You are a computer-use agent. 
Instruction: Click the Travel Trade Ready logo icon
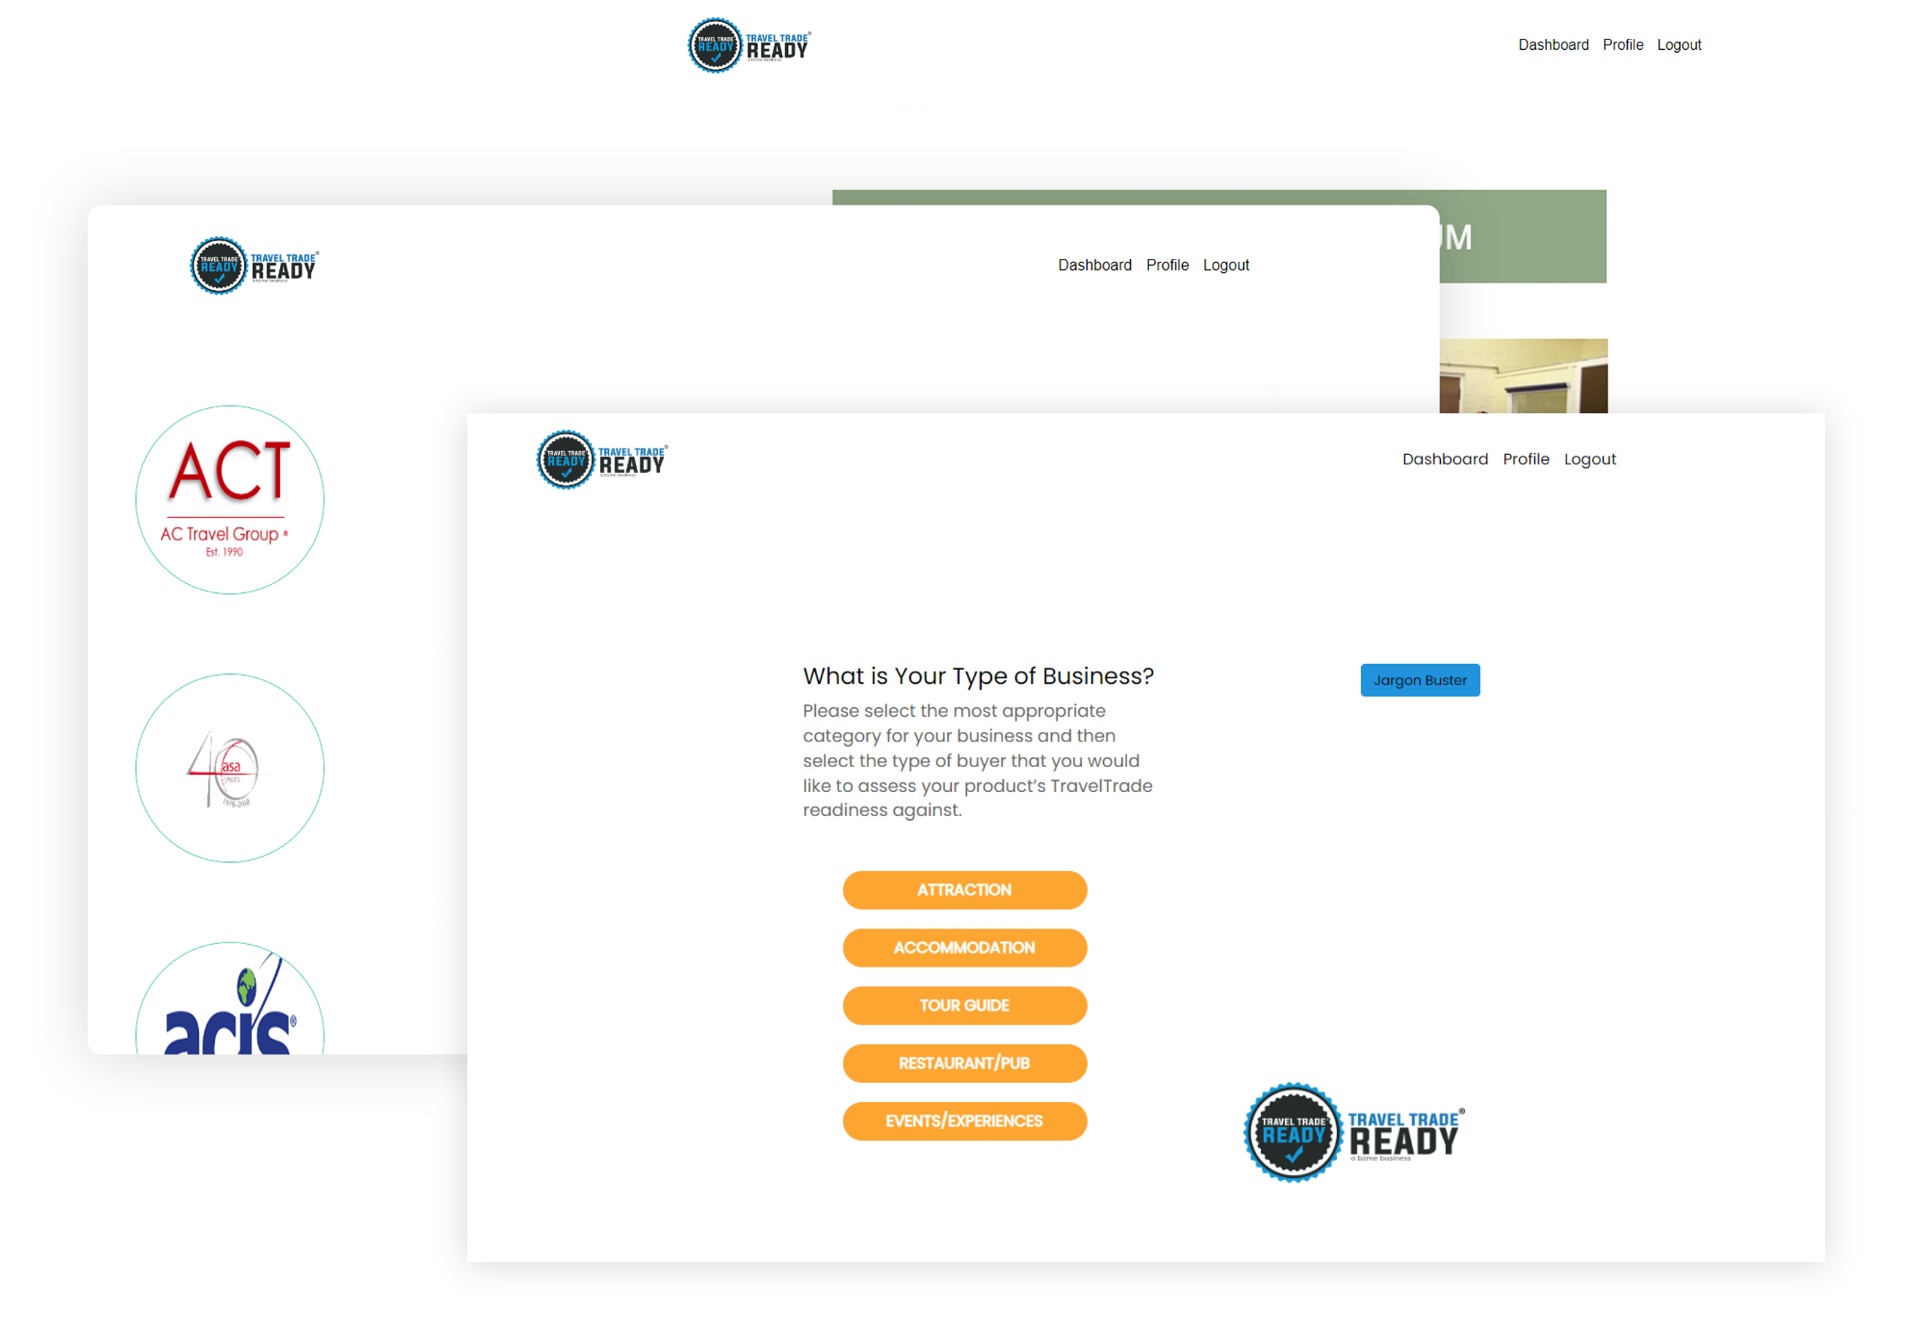click(x=566, y=462)
